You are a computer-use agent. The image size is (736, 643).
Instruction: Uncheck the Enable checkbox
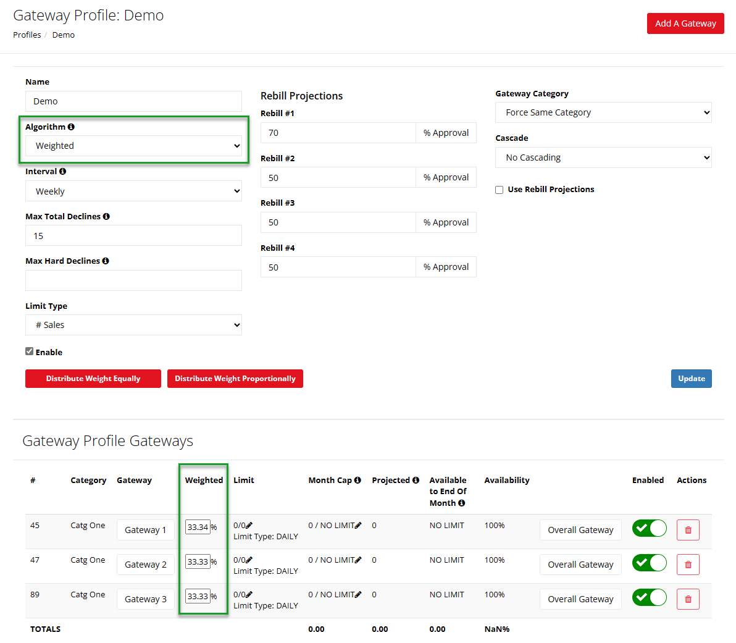(x=29, y=351)
